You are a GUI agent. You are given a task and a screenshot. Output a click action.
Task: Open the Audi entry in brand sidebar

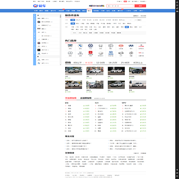(x=43, y=18)
